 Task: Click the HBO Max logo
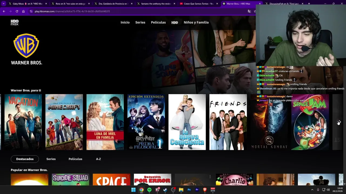[15, 22]
